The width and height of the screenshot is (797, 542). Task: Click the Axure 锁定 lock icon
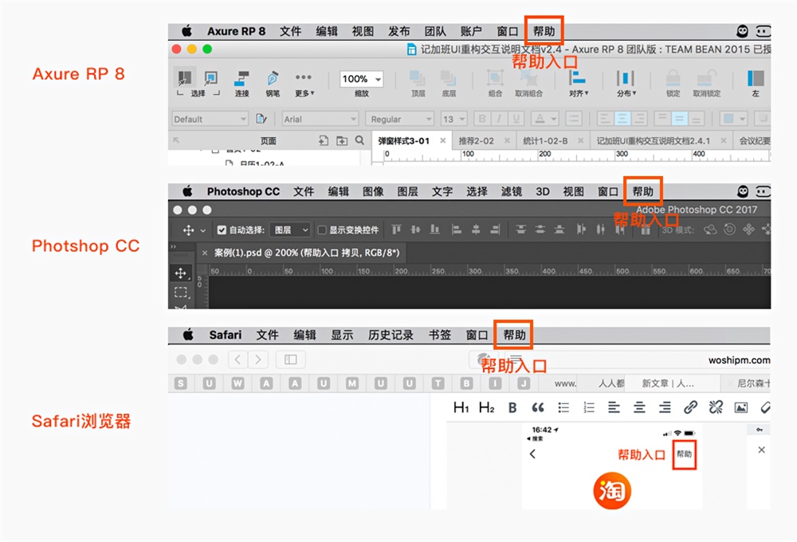[673, 78]
